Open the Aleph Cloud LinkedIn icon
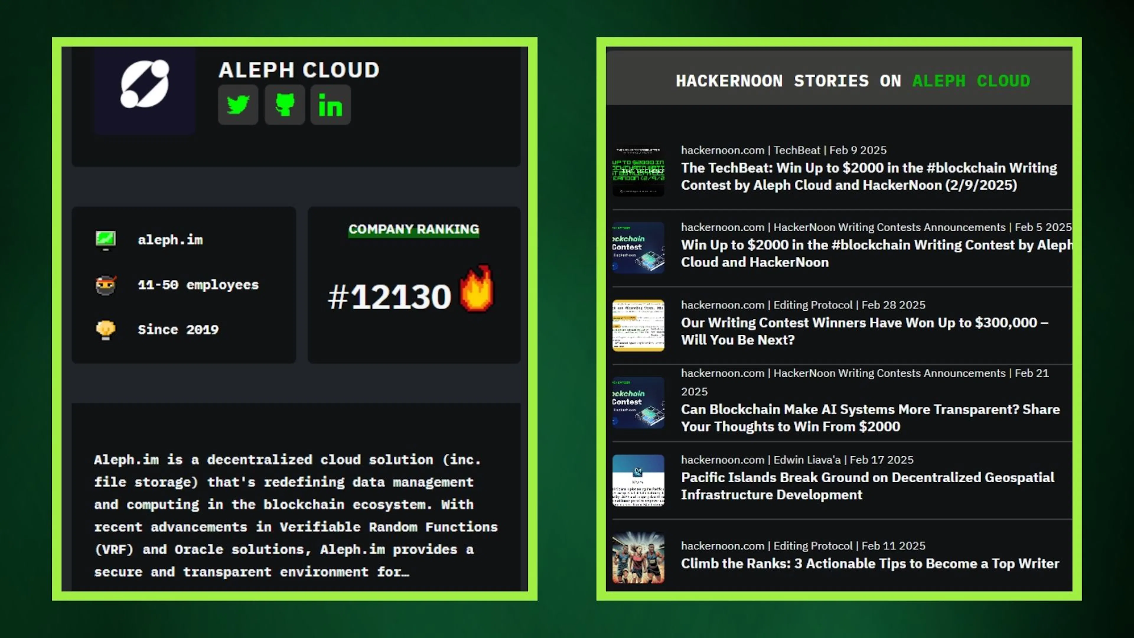 (x=331, y=105)
